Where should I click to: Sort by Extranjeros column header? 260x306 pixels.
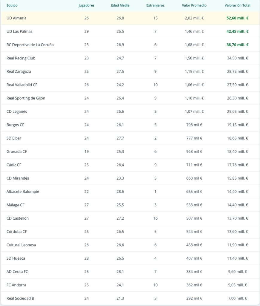[x=155, y=5]
